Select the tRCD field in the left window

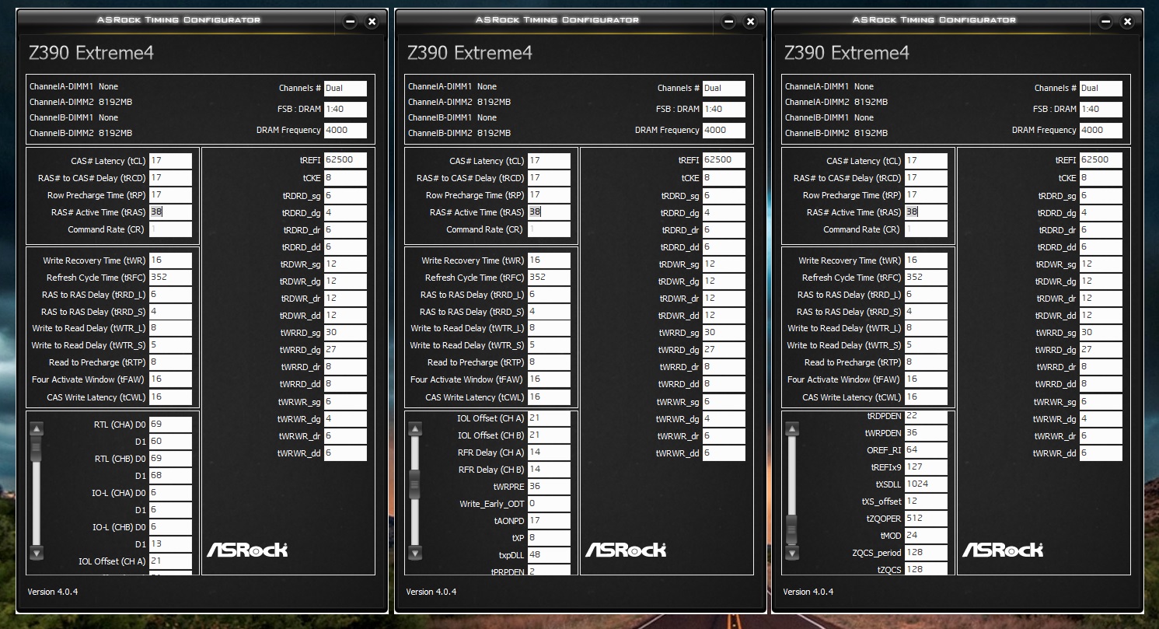coord(170,178)
